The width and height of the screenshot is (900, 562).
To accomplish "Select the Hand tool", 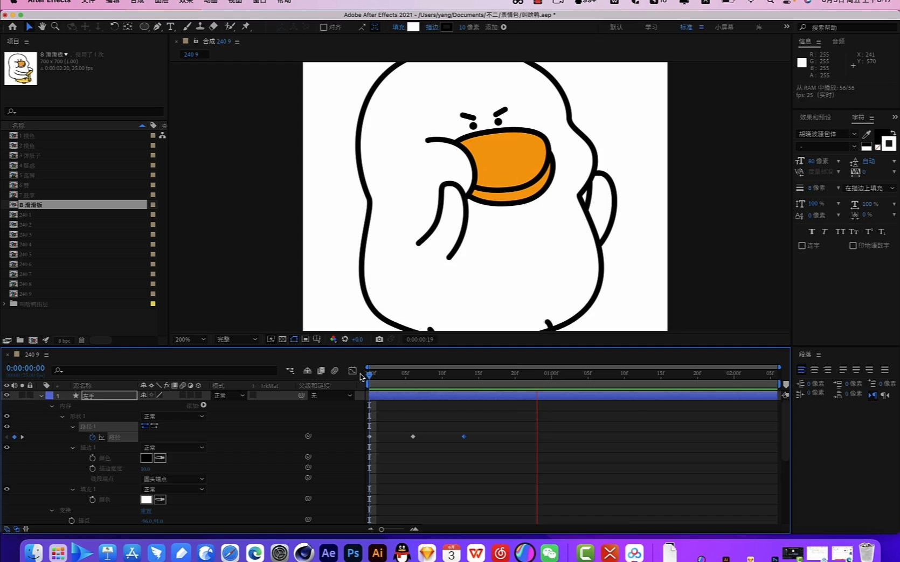I will coord(41,26).
